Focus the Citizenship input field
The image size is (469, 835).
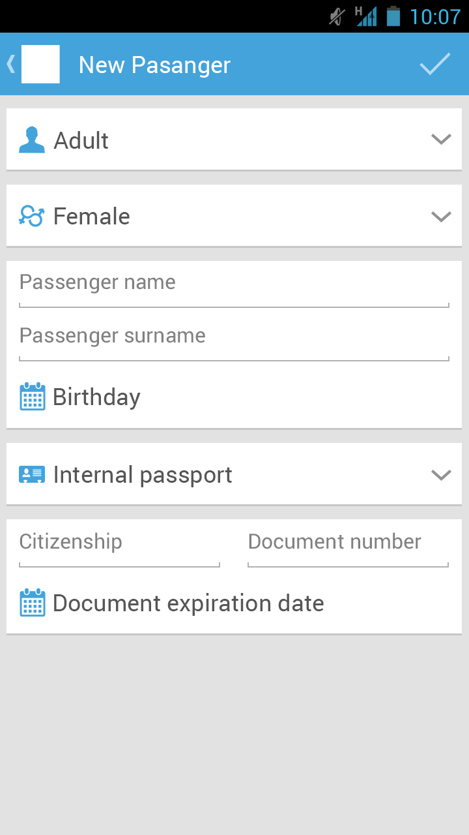point(119,543)
